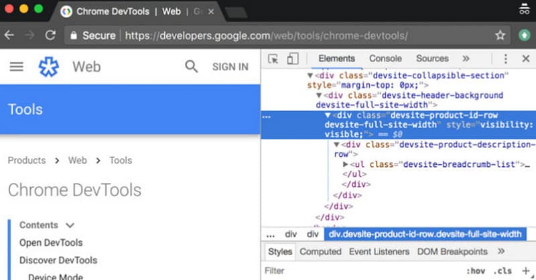Toggle the .cls class editor button
Screen dimensions: 536x280
coord(503,271)
